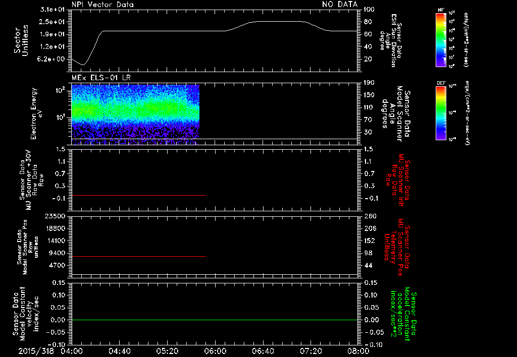Viewport: 517px width, 357px height.
Task: Click the red line in Scanner Pos panel
Action: 138,256
